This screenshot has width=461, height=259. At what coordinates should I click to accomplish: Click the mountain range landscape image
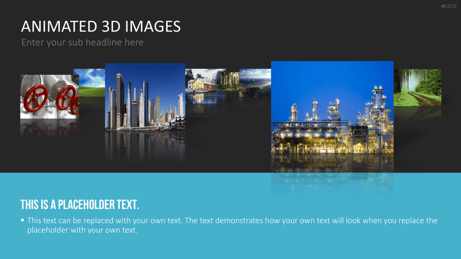coord(255,83)
